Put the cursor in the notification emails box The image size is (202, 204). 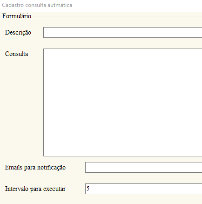pos(143,167)
